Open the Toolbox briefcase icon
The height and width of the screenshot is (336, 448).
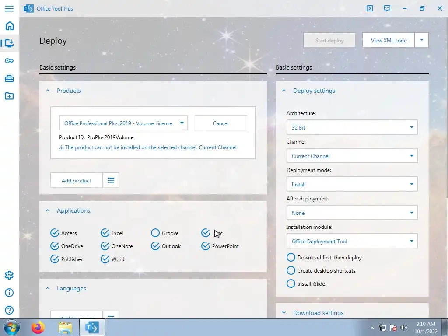[x=9, y=78]
